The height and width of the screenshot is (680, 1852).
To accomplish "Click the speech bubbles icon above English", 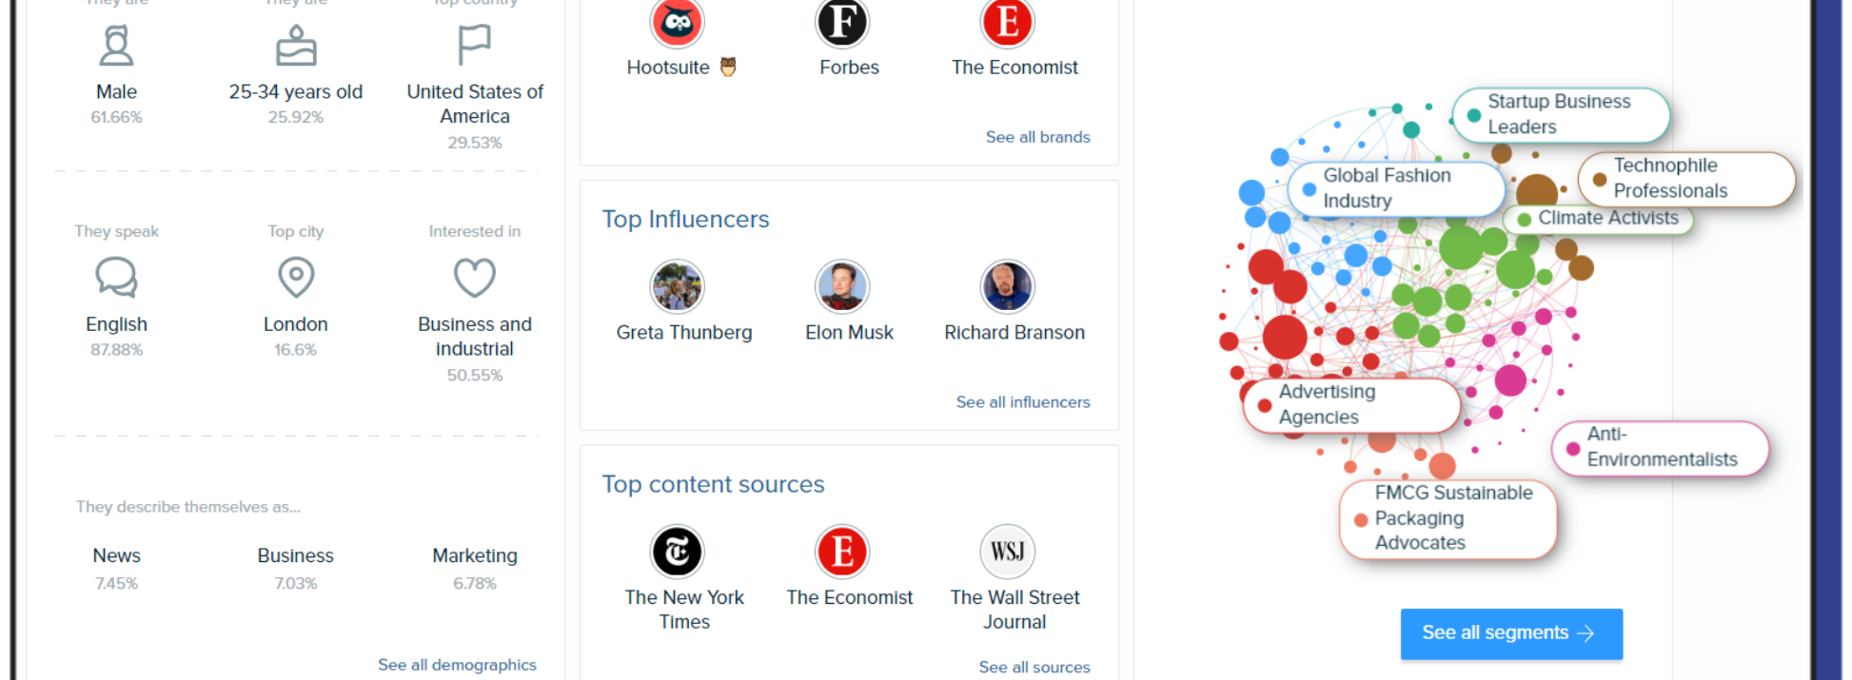I will tap(117, 277).
